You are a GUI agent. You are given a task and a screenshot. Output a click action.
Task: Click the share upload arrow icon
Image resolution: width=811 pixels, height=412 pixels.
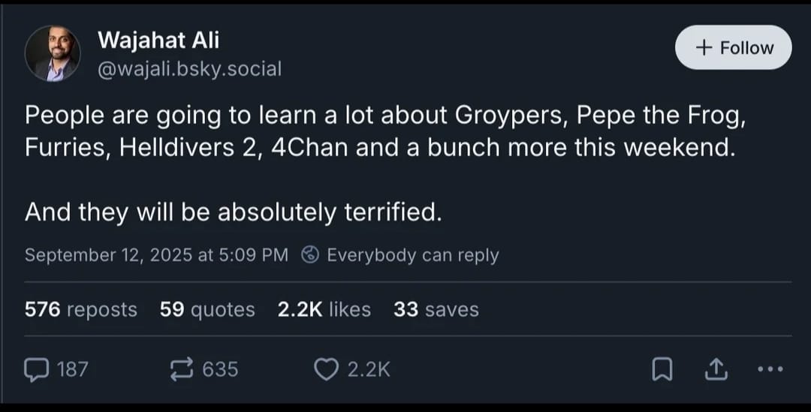tap(716, 368)
